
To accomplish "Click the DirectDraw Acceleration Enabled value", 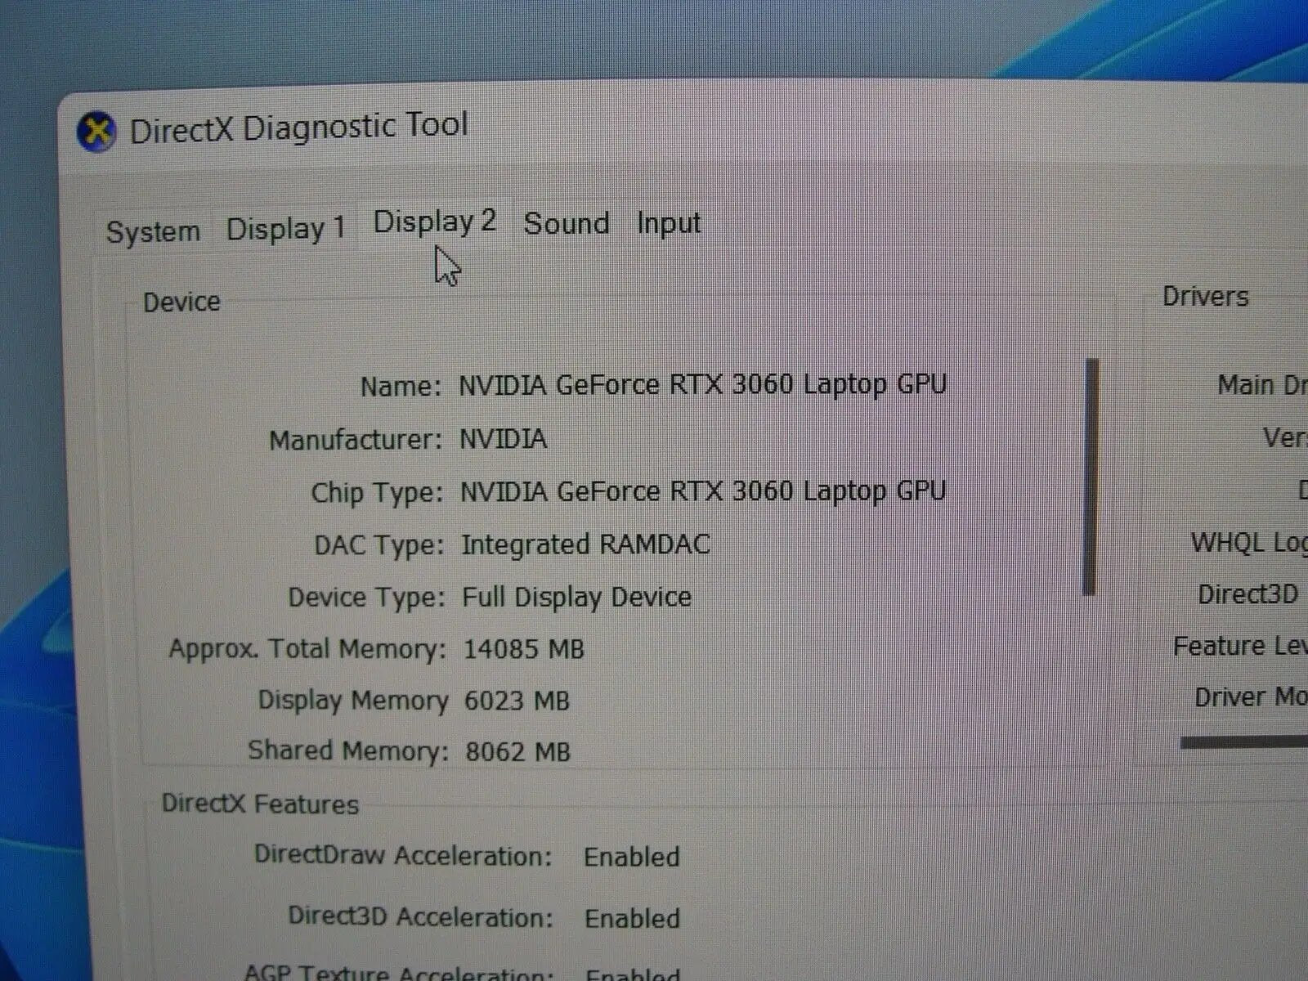I will (632, 857).
